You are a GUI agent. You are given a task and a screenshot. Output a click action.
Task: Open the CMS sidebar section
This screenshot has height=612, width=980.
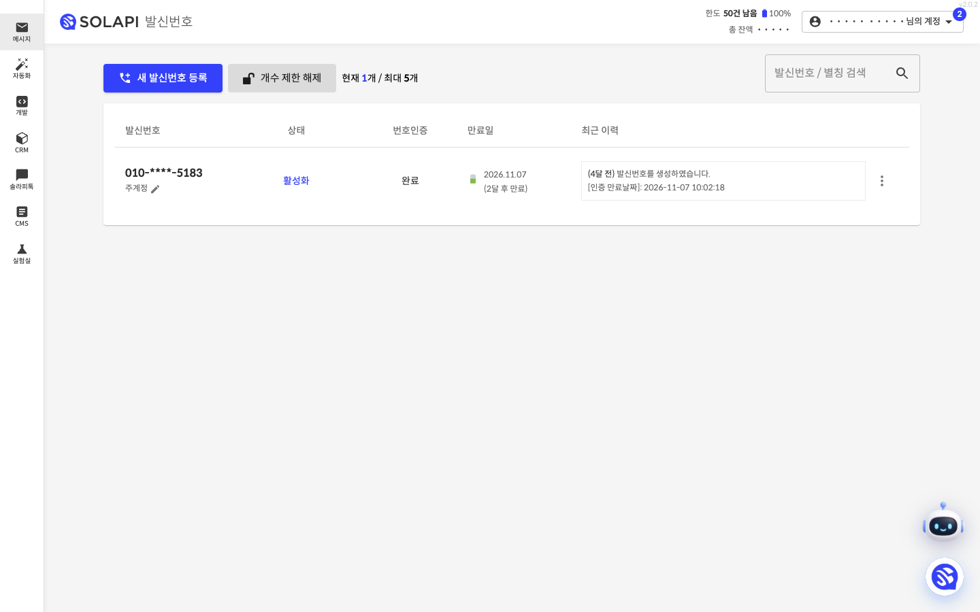[x=22, y=216]
